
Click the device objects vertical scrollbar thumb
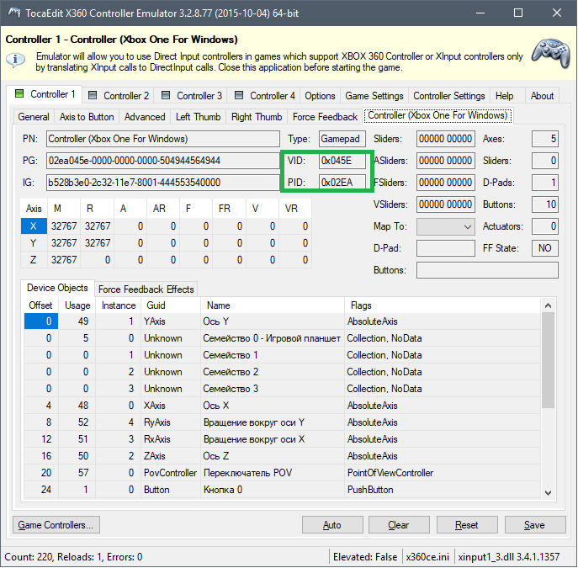(x=549, y=360)
